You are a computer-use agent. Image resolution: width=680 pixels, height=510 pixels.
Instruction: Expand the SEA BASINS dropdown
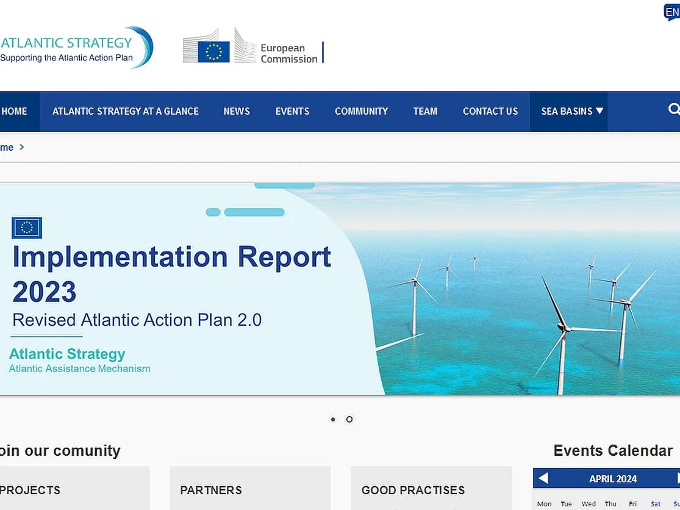pyautogui.click(x=568, y=112)
